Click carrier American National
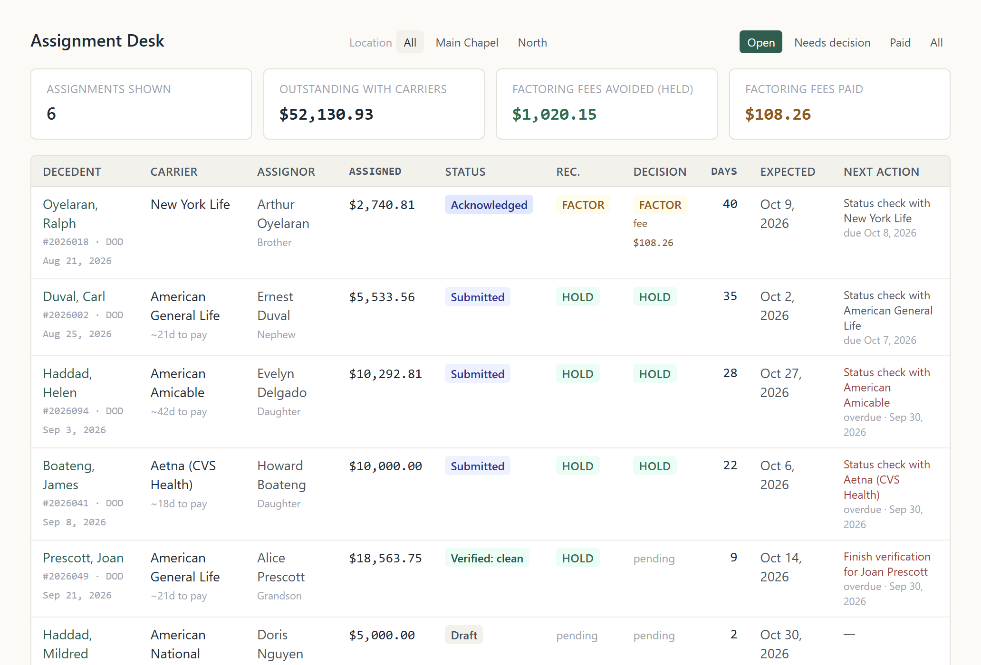The width and height of the screenshot is (981, 665). pos(178,644)
